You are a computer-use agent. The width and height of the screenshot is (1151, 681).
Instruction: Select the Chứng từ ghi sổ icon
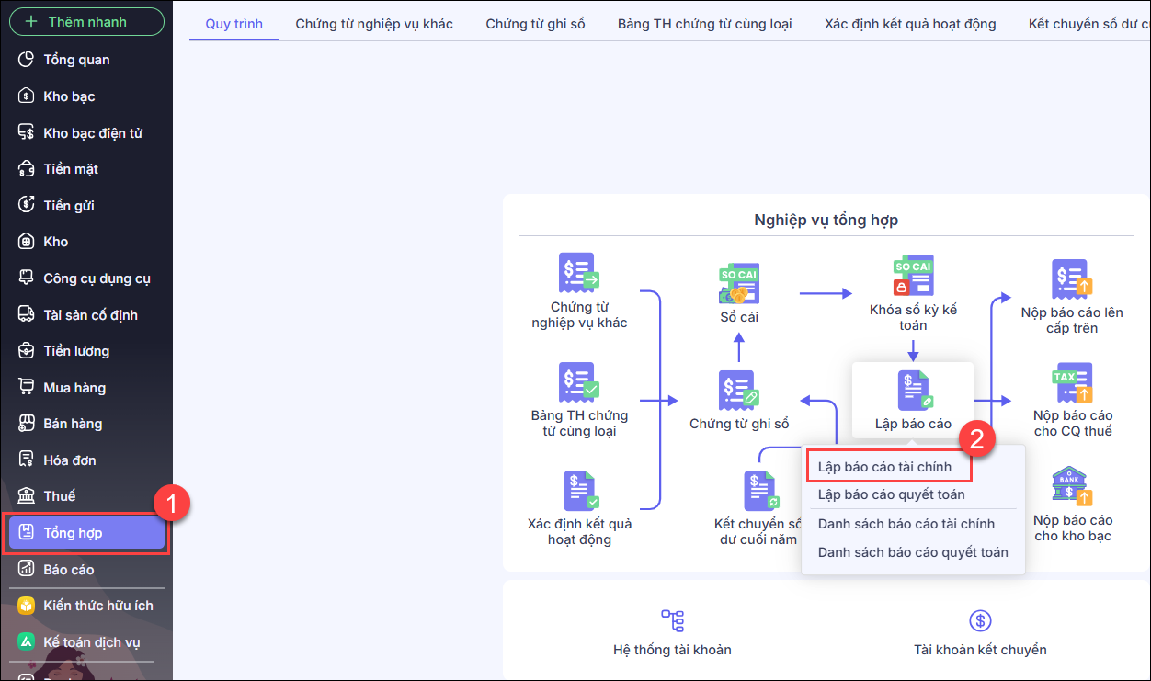pyautogui.click(x=739, y=391)
